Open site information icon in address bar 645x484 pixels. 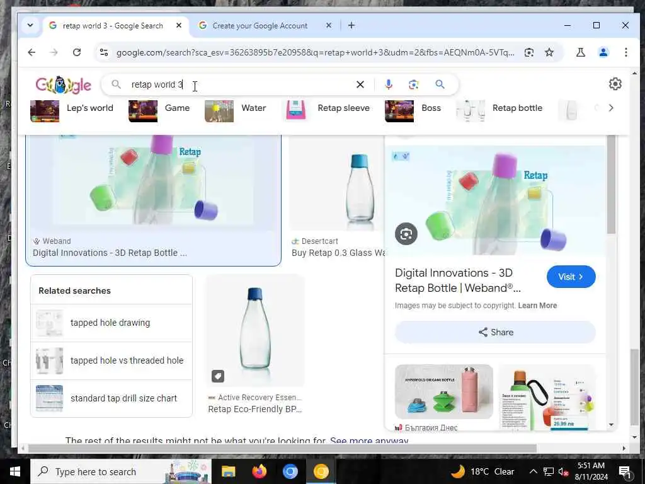coord(104,52)
